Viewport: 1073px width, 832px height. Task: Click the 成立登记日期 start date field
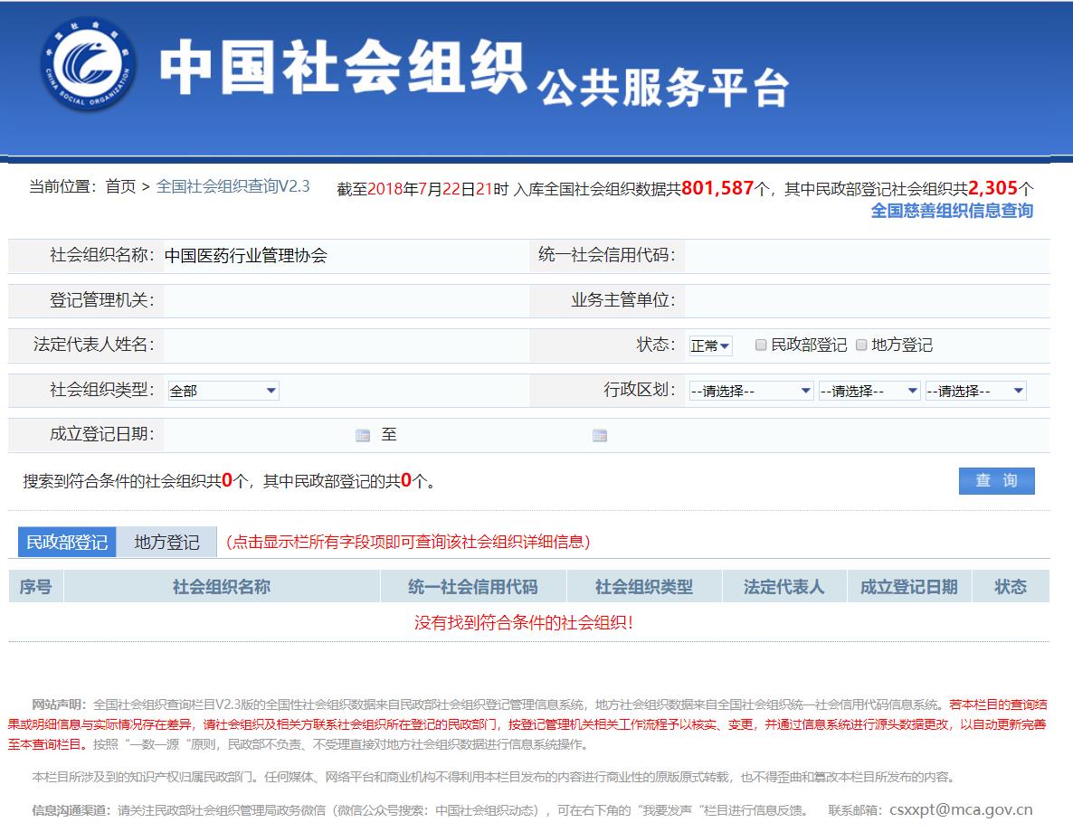tap(259, 435)
